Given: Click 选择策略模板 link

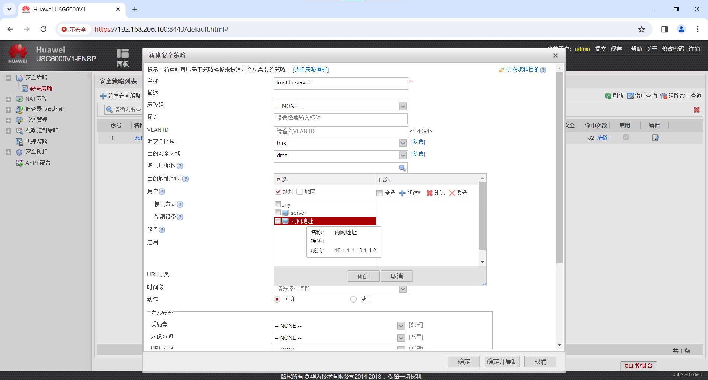Looking at the screenshot, I should coord(310,70).
